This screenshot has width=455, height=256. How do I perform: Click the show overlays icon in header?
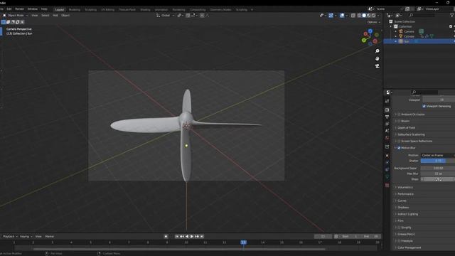[x=342, y=16]
